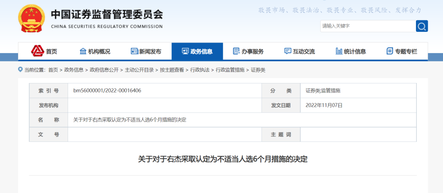Open the 新闻发布 navigation tab

click(x=146, y=51)
